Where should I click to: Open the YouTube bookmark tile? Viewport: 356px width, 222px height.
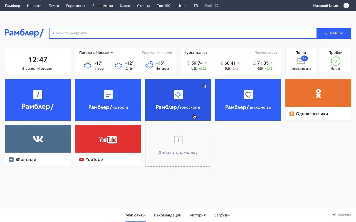108,146
